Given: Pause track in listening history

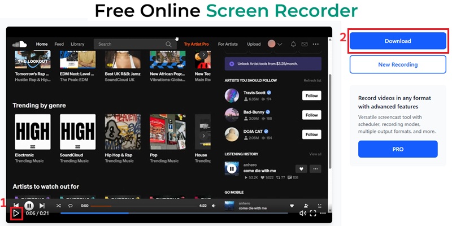Looking at the screenshot, I should click(x=232, y=168).
